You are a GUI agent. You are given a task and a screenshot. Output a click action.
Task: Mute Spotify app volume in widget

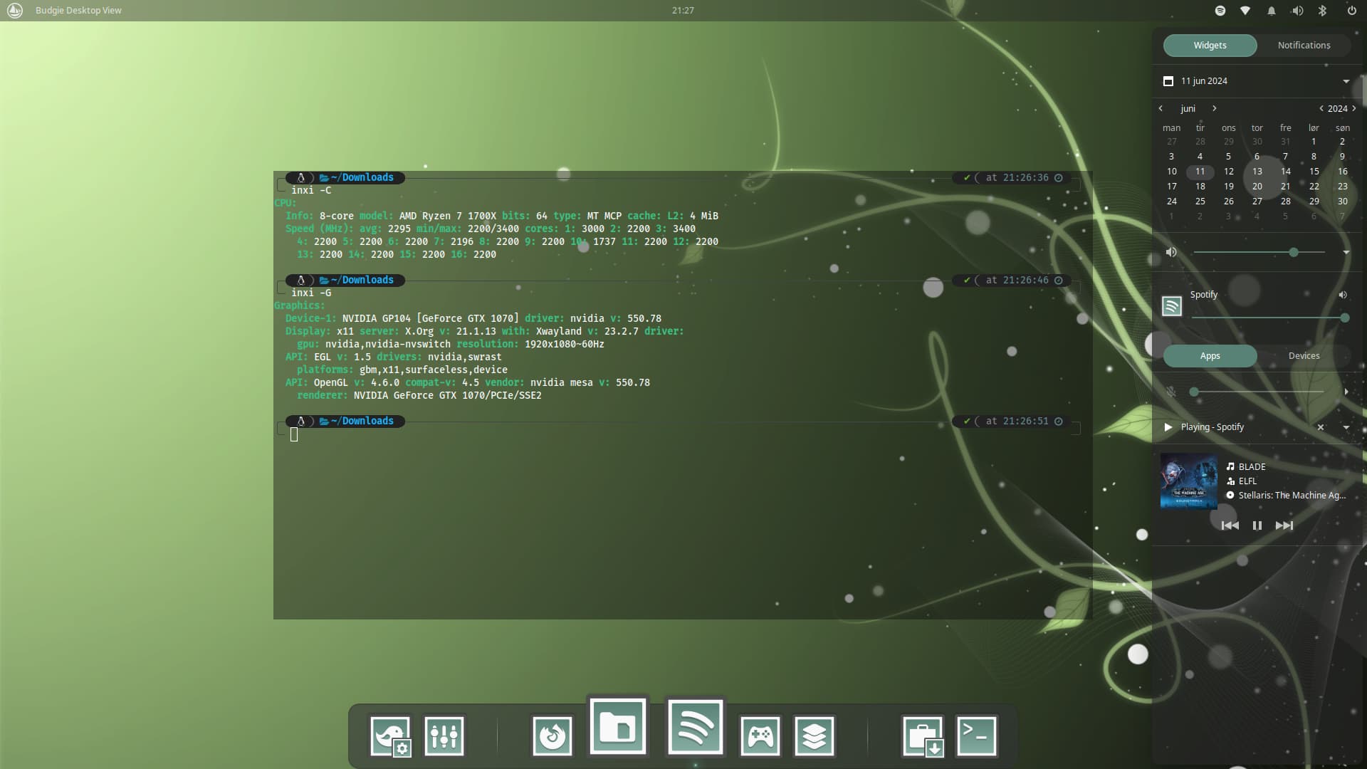(1342, 295)
